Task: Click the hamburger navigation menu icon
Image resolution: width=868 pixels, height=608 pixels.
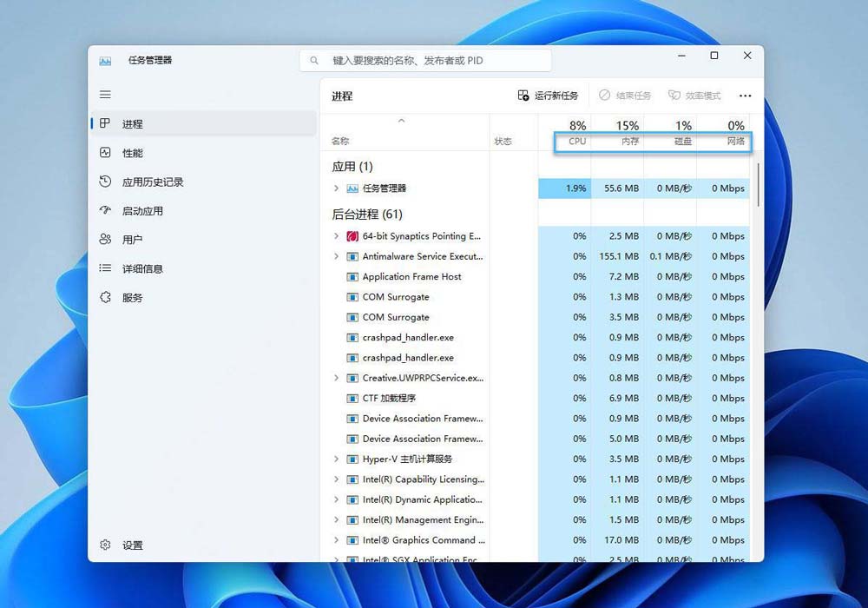Action: point(105,95)
